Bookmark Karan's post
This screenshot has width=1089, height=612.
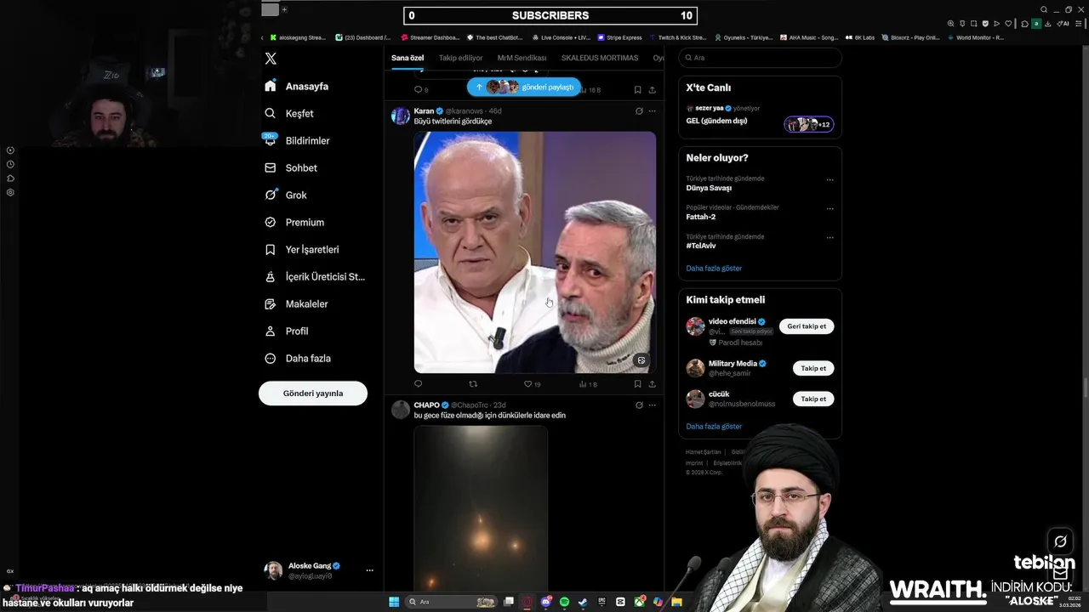click(x=637, y=384)
